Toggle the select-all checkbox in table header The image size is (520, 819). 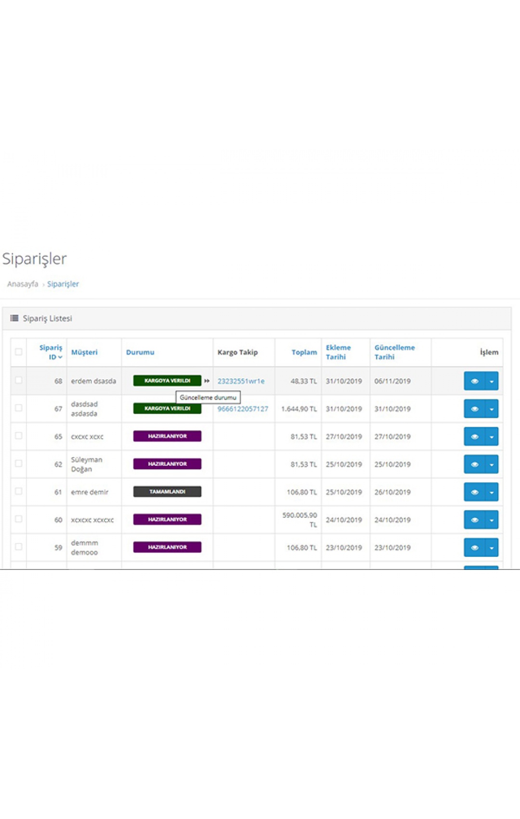18,352
